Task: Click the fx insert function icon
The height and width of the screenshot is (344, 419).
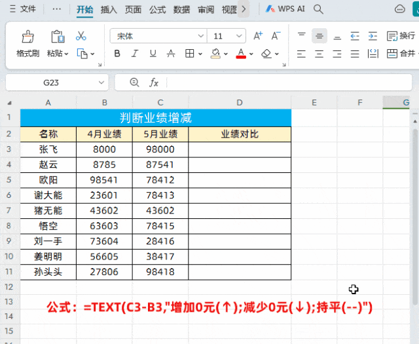Action: [x=154, y=83]
